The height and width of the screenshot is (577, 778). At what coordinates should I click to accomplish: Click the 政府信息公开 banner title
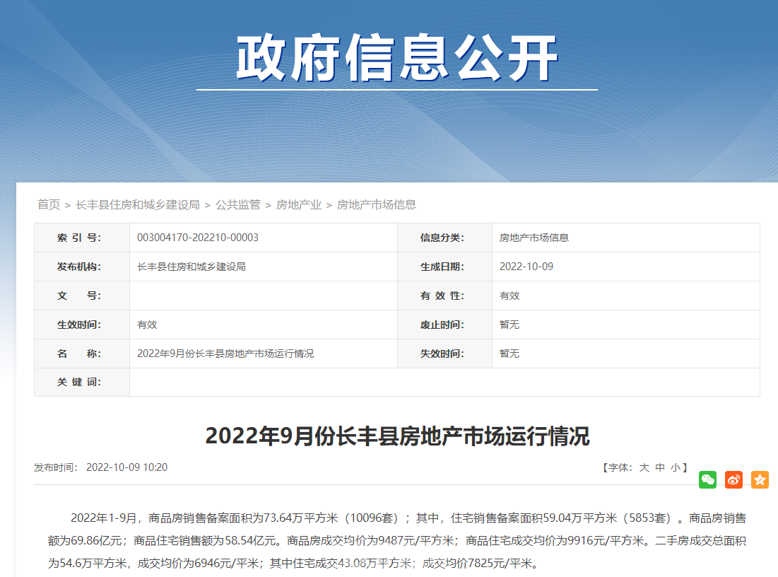coord(397,58)
